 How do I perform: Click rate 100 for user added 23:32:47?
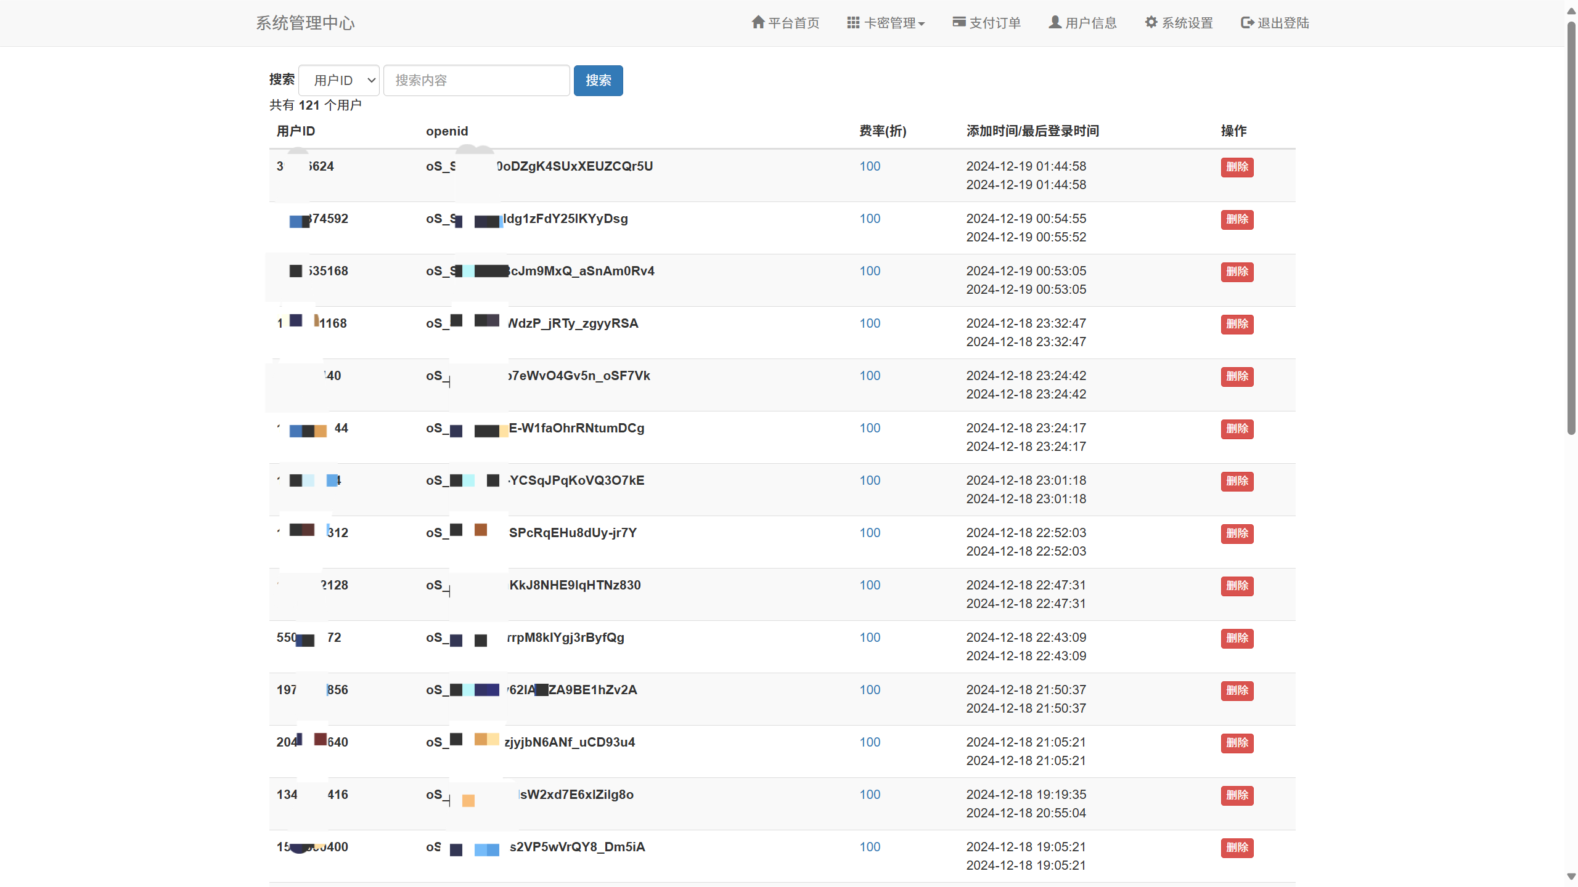tap(870, 323)
